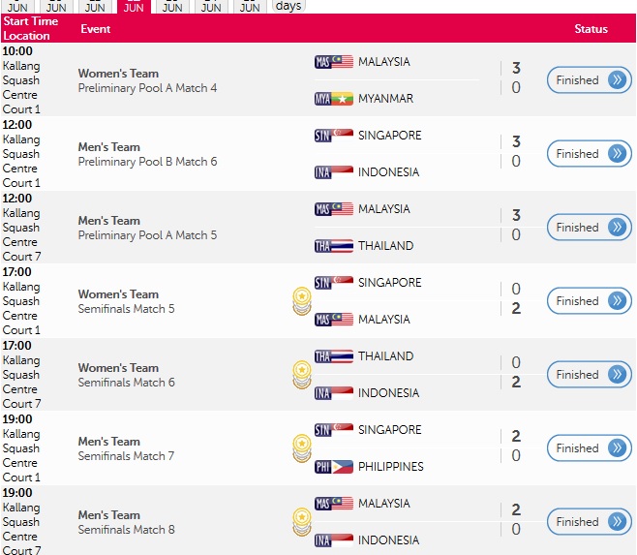
Task: Open Finished status for Women's Semifinals Match 5
Action: (x=589, y=301)
